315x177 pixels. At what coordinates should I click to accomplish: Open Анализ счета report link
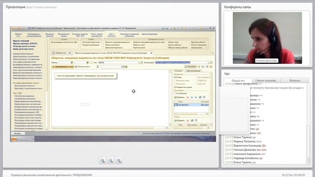pyautogui.click(x=173, y=42)
